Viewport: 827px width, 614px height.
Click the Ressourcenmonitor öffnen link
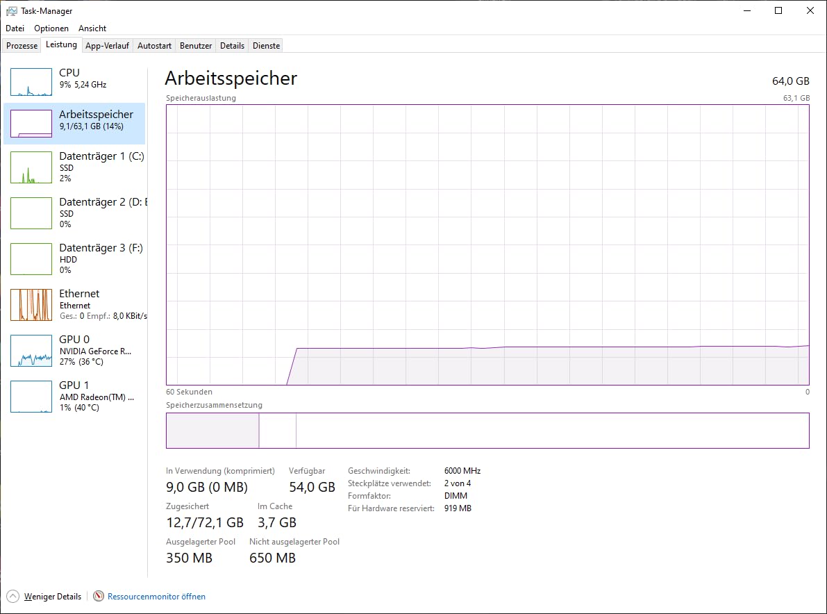pyautogui.click(x=156, y=597)
